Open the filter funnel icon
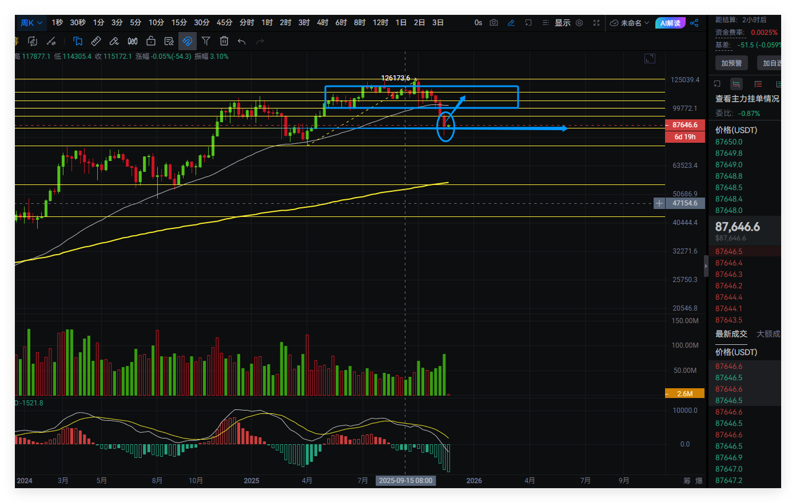796x503 pixels. [x=206, y=41]
